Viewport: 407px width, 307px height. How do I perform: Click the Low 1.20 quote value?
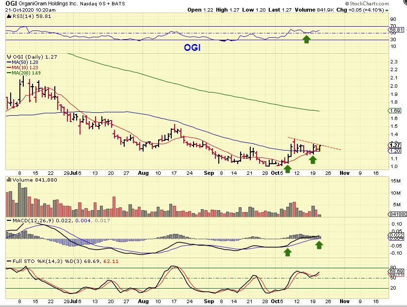[x=254, y=10]
